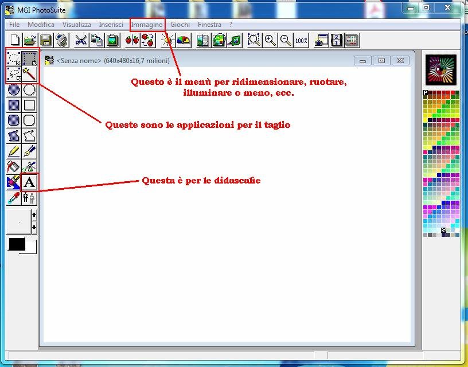Select the spray can airbrush tool
This screenshot has width=468, height=367.
(x=29, y=167)
